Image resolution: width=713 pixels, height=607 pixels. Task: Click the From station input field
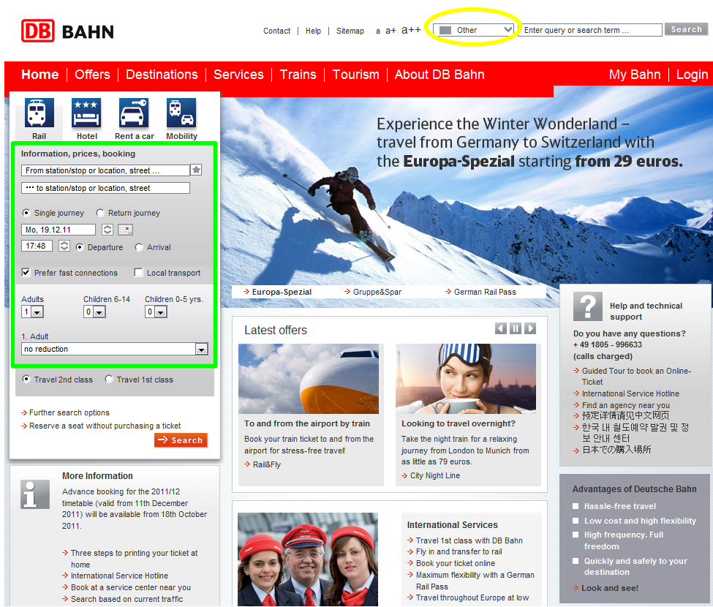click(105, 170)
